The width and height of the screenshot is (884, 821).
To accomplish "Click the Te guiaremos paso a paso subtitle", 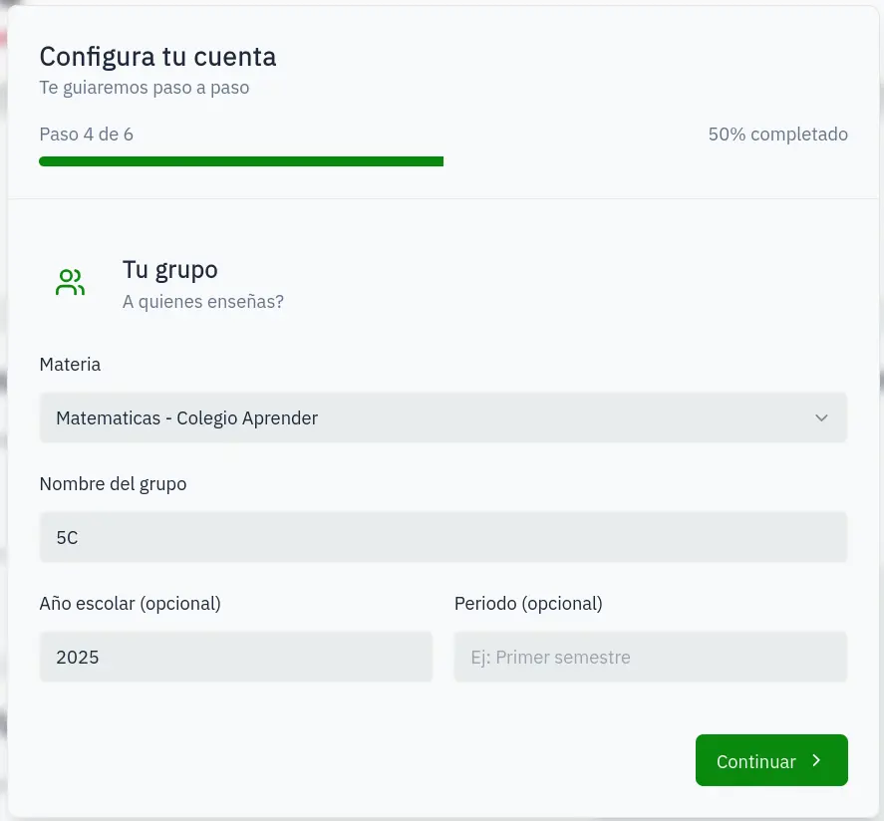I will pos(144,88).
